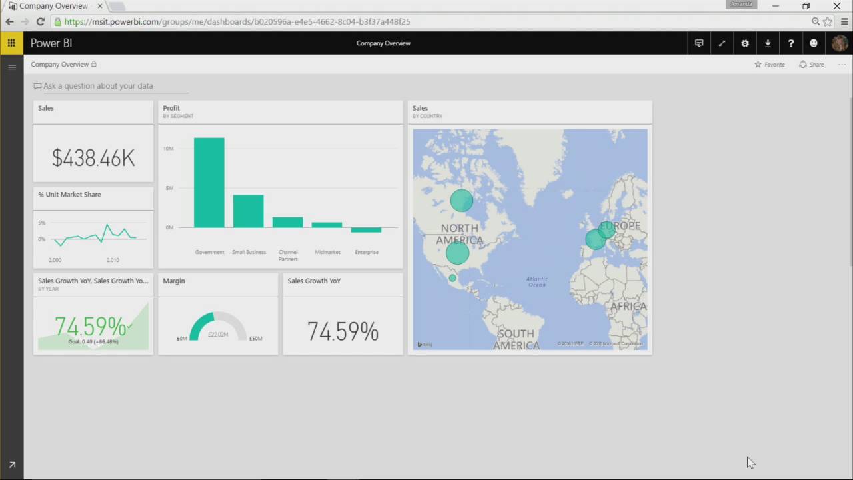Mark the dashboard as Favorite
This screenshot has width=853, height=480.
(770, 65)
